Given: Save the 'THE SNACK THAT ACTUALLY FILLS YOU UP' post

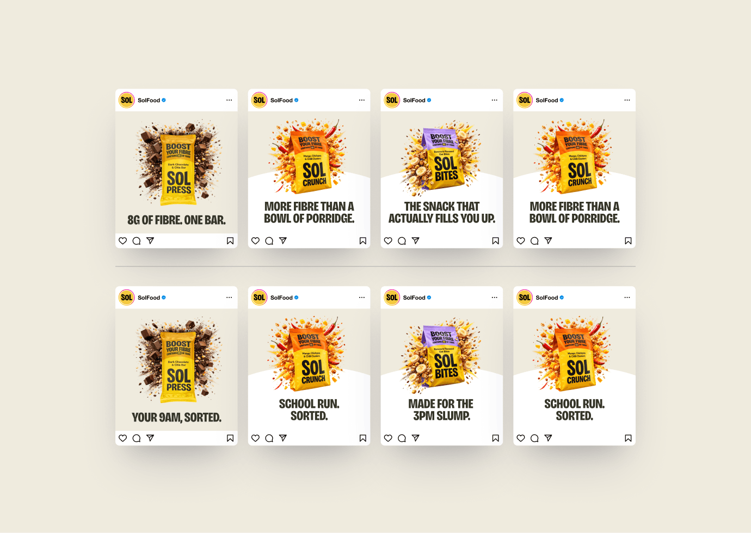Looking at the screenshot, I should 495,241.
